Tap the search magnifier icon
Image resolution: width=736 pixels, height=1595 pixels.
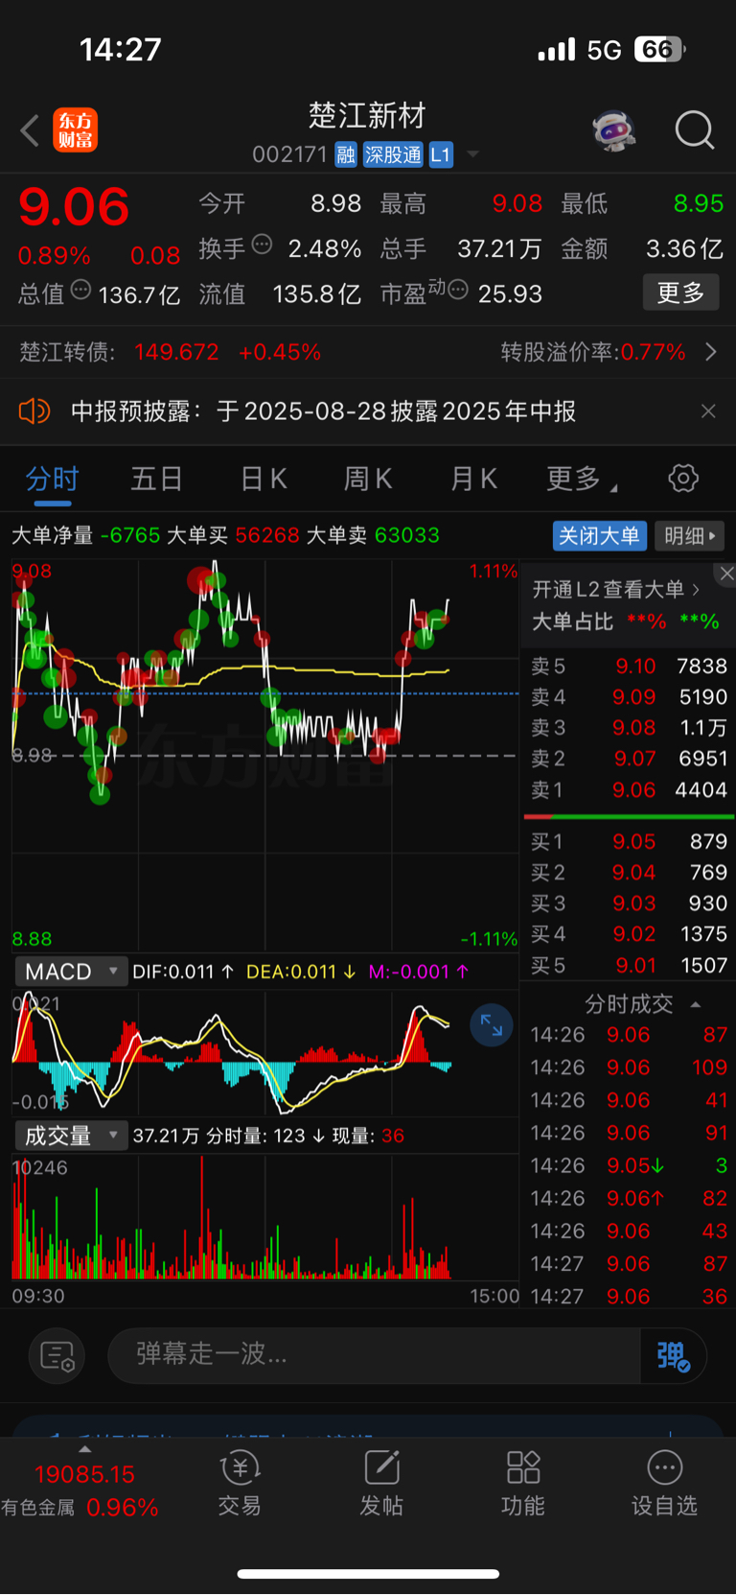click(694, 130)
